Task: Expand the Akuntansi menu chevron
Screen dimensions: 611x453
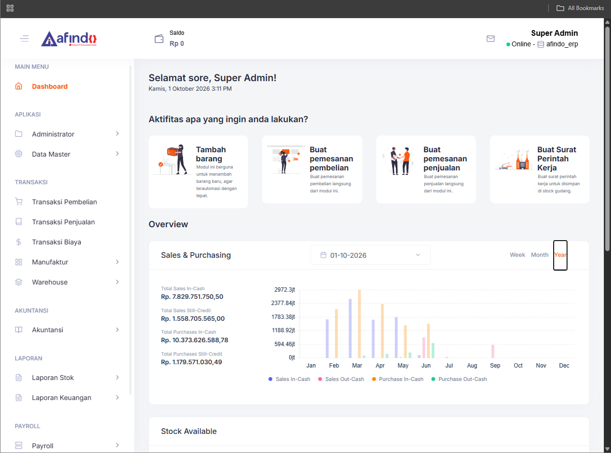Action: [x=118, y=329]
